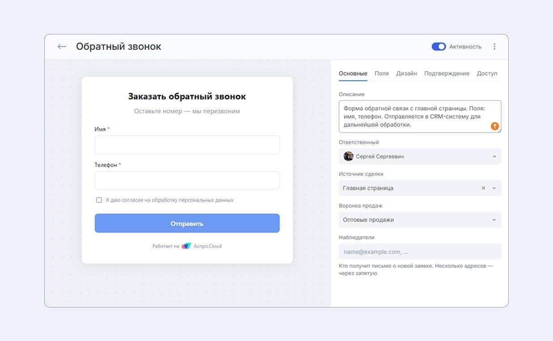Open the three-dot more options menu
This screenshot has height=341, width=553.
coord(494,46)
